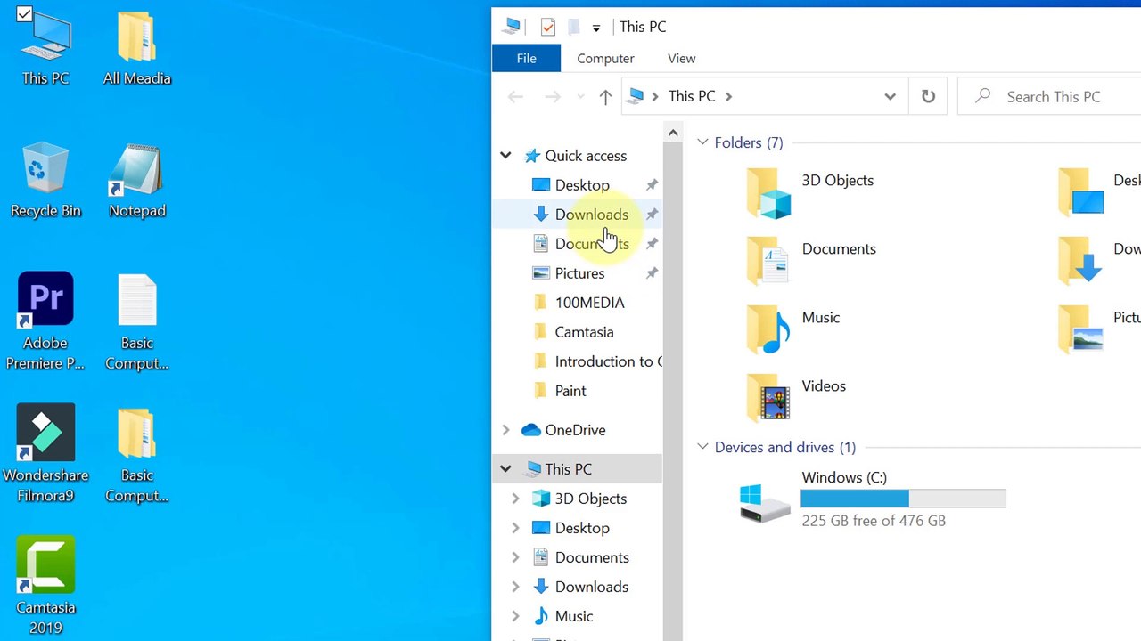Click the Windows (C:) storage usage bar
The width and height of the screenshot is (1141, 641).
pyautogui.click(x=903, y=499)
